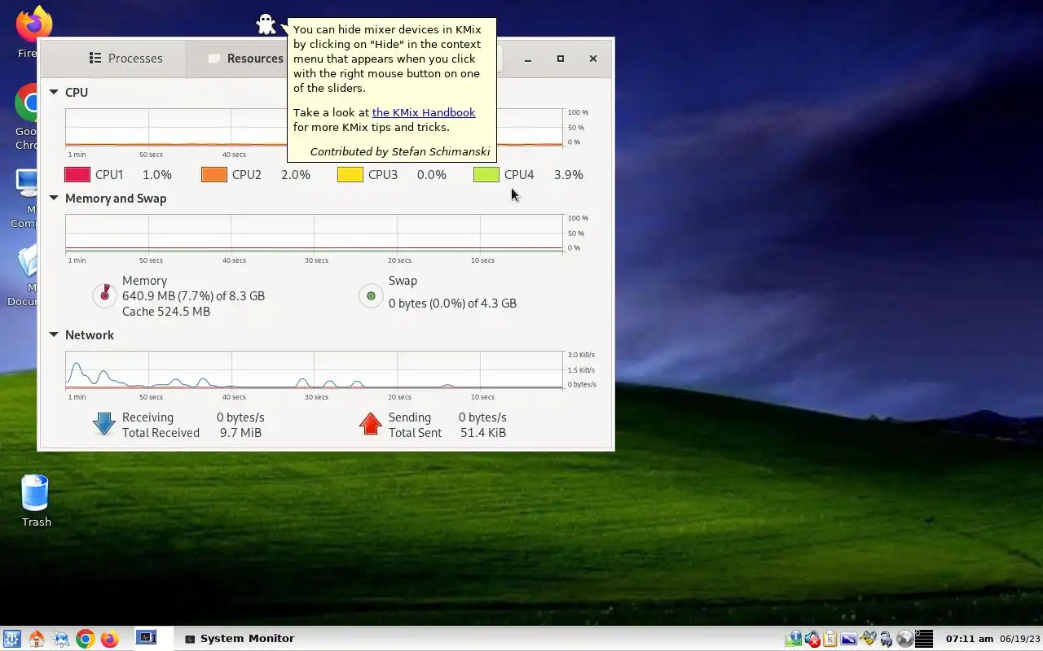Open the bee tray icon
The width and height of the screenshot is (1043, 651).
click(868, 638)
